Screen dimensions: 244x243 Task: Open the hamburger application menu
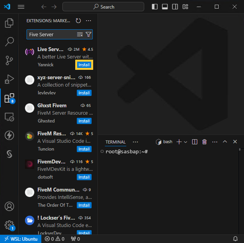point(21,7)
